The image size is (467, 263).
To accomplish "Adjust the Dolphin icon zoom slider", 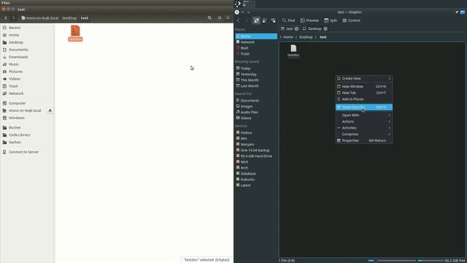I will click(x=392, y=261).
